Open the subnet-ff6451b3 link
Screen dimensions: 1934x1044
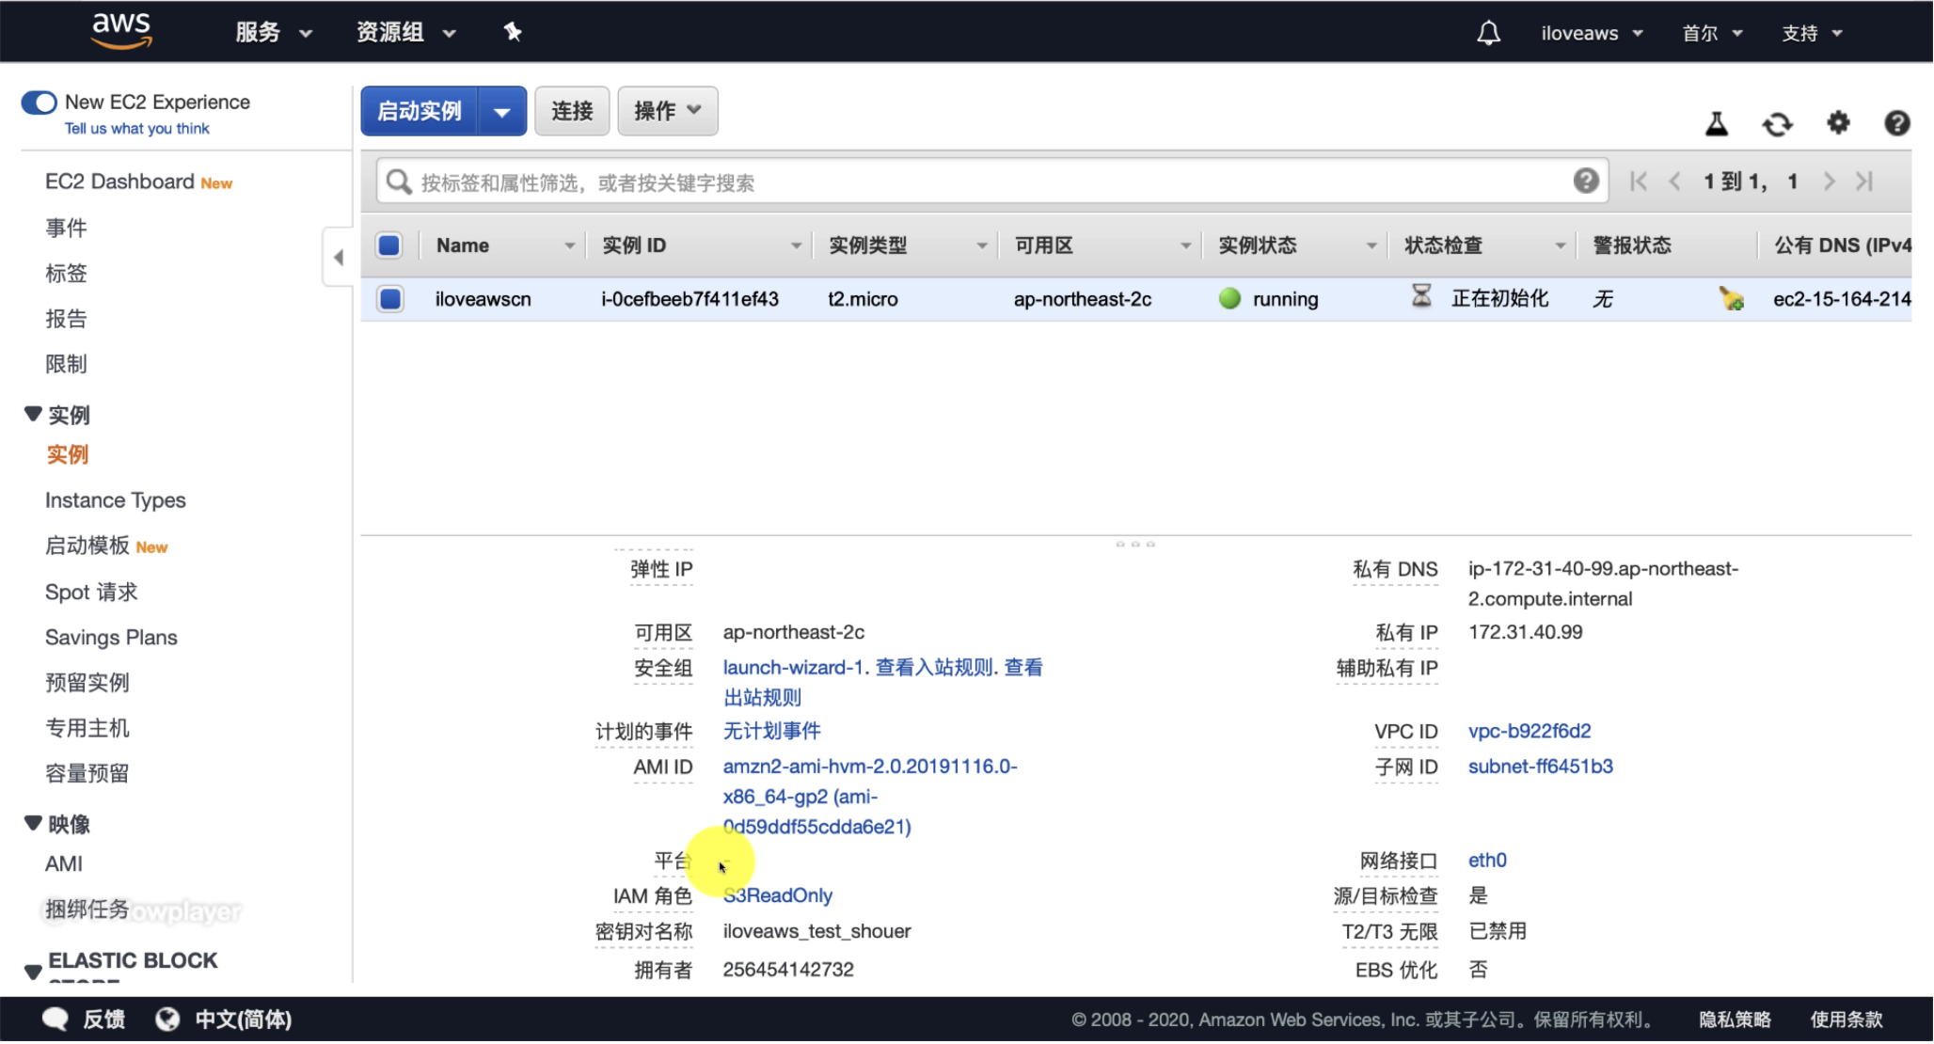[1541, 766]
